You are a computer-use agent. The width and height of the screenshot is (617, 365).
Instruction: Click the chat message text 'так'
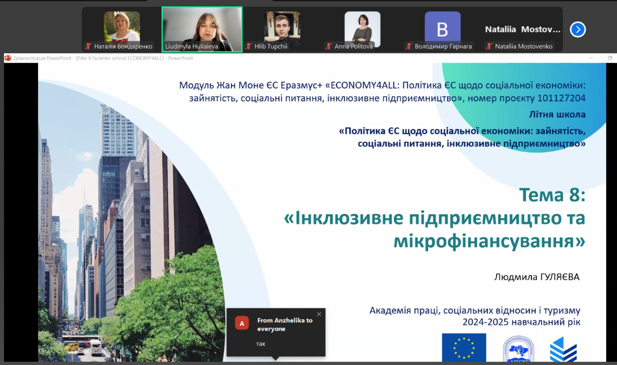(x=261, y=343)
